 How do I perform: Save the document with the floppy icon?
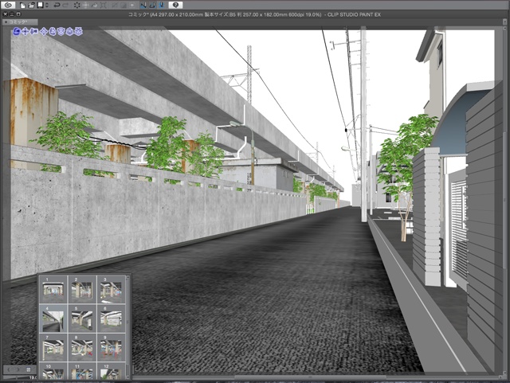coord(41,5)
